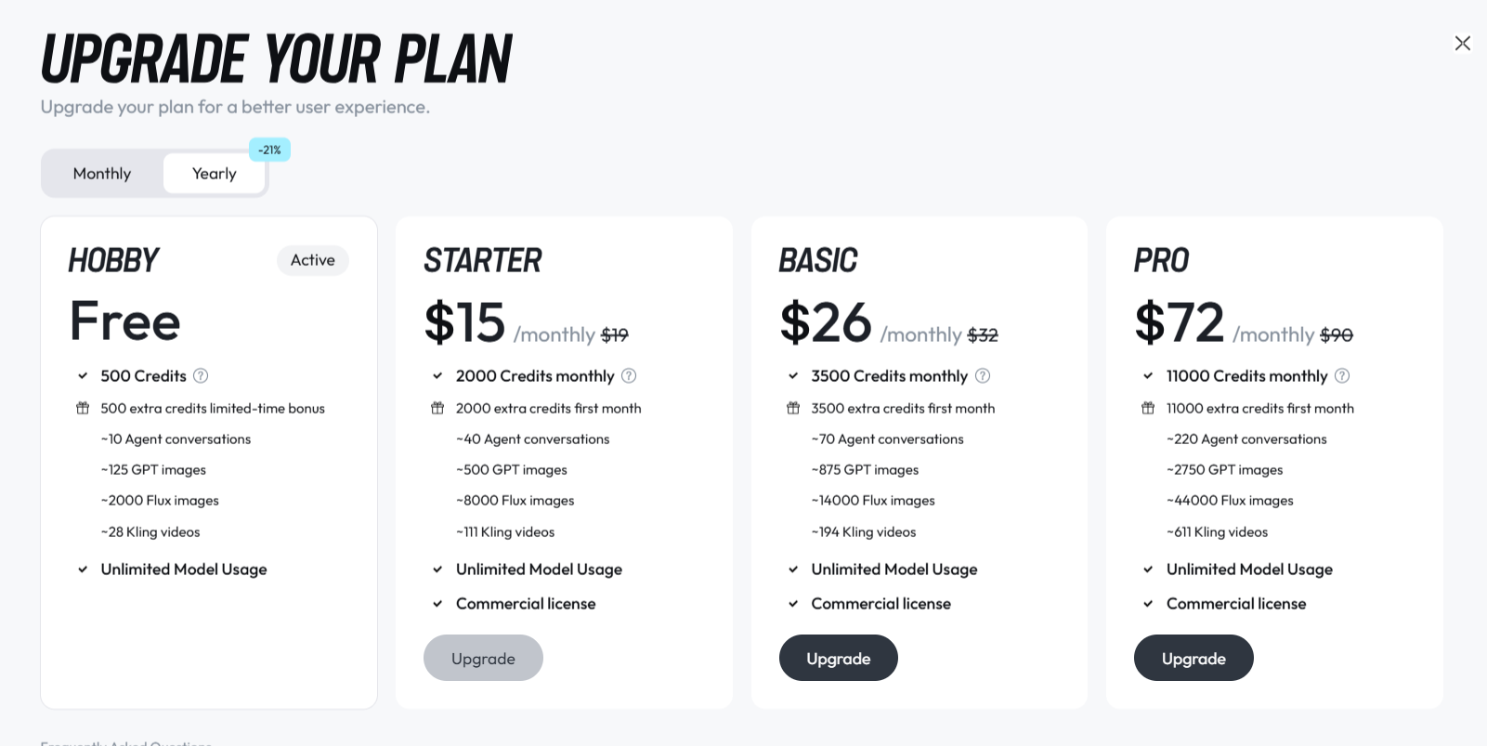The height and width of the screenshot is (746, 1487).
Task: Close the upgrade plan dialog
Action: pyautogui.click(x=1462, y=44)
